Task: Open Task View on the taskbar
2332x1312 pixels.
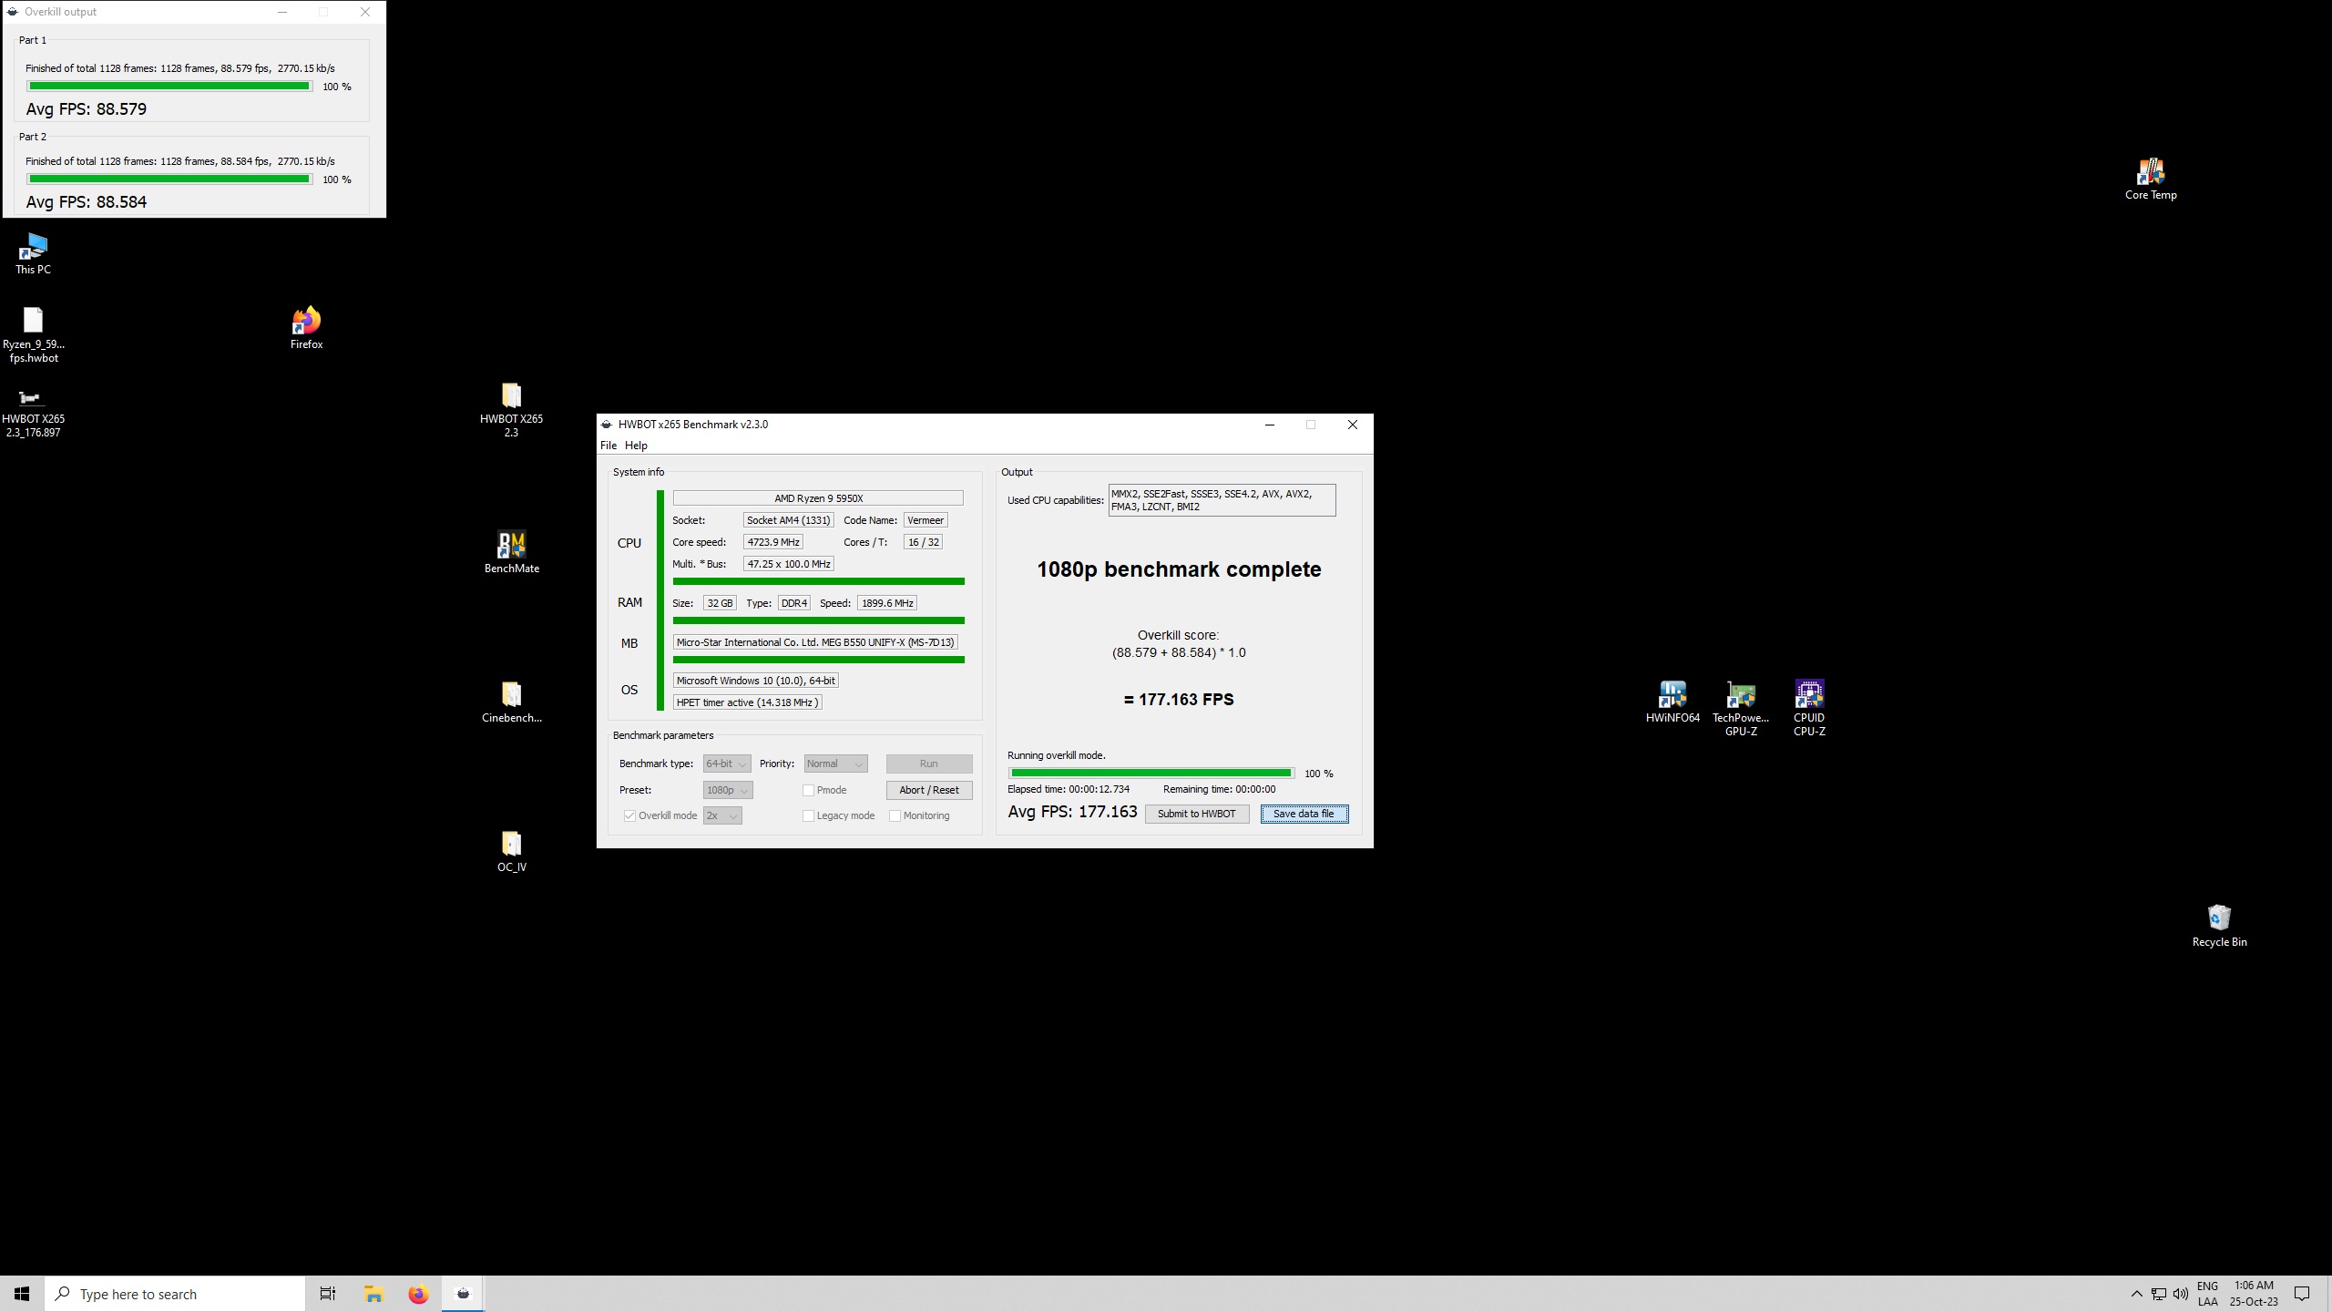Action: pos(328,1294)
